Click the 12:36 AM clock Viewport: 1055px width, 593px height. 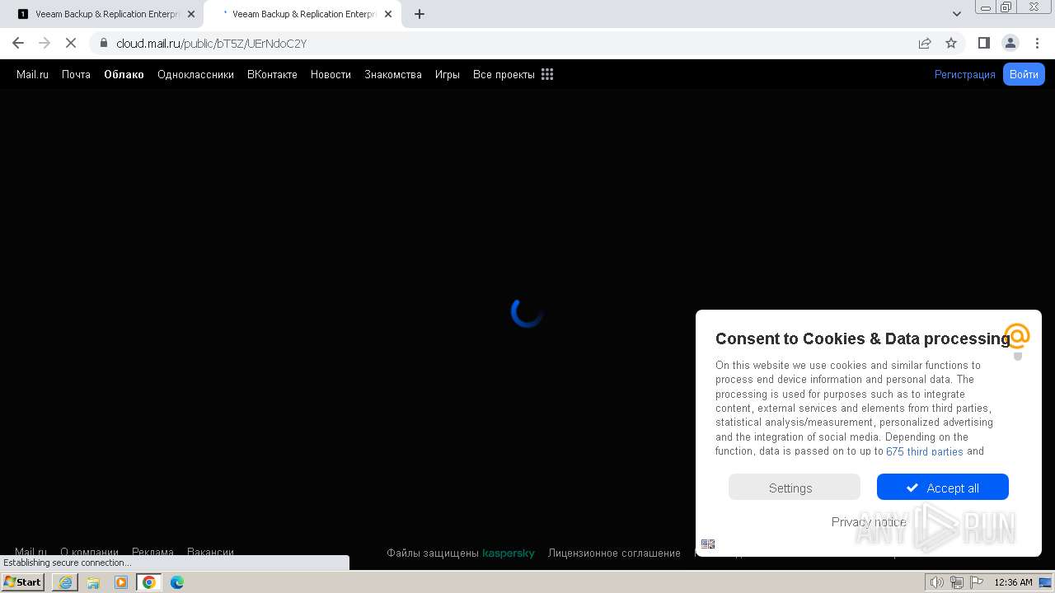point(1013,582)
